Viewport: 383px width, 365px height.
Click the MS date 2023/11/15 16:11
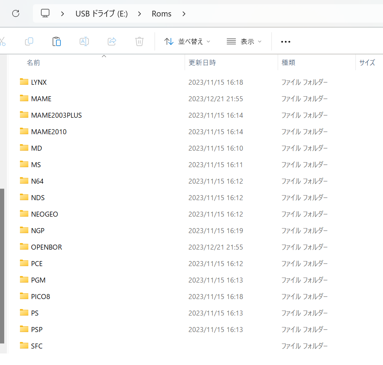pyautogui.click(x=216, y=165)
